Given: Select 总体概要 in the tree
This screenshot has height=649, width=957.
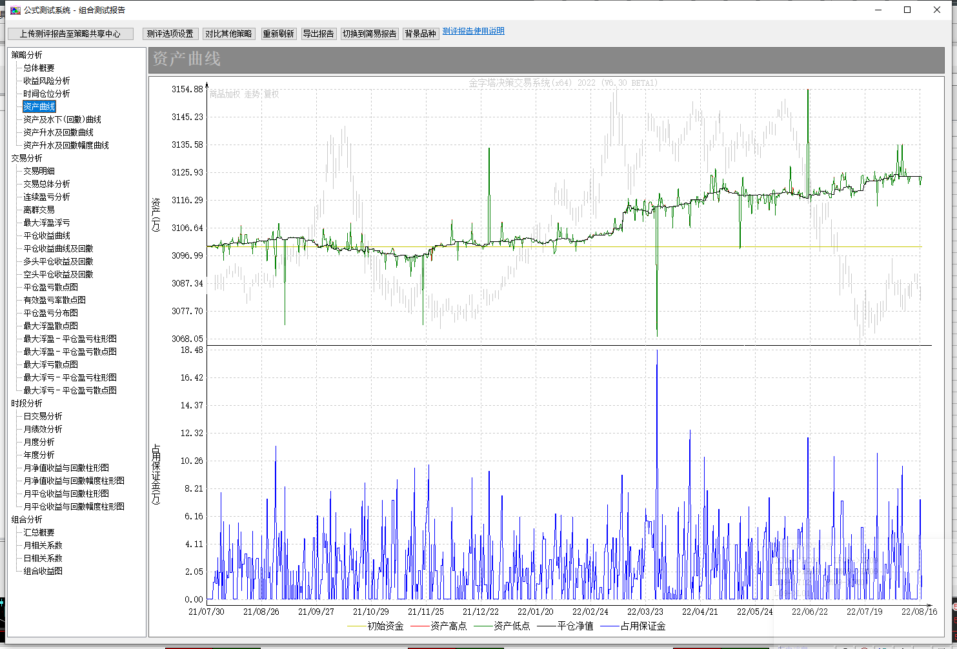Looking at the screenshot, I should pyautogui.click(x=39, y=68).
